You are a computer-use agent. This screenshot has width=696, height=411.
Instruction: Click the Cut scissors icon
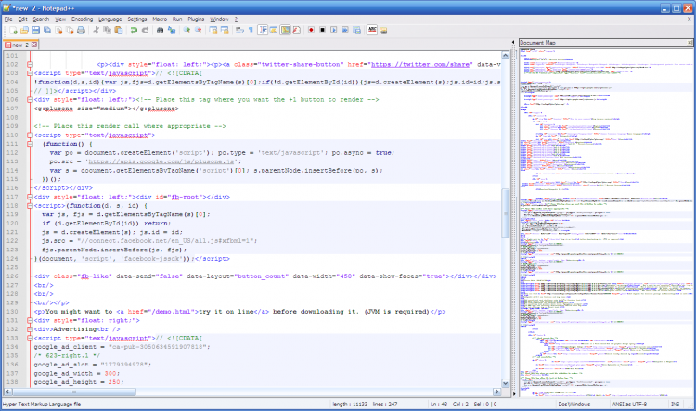[x=97, y=30]
